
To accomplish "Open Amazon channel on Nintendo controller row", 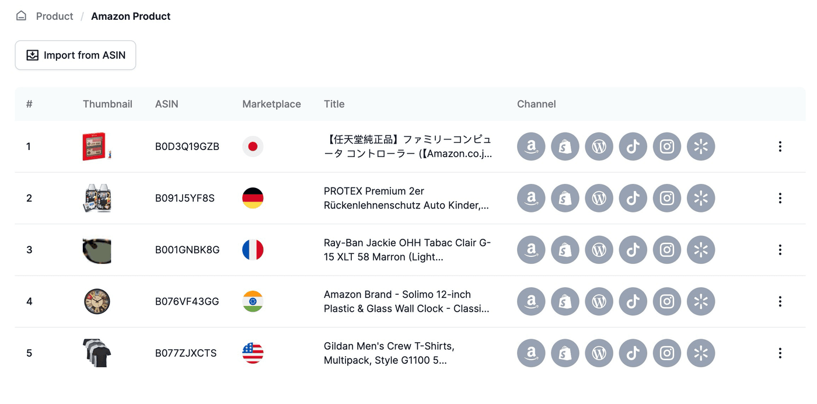I will [530, 147].
